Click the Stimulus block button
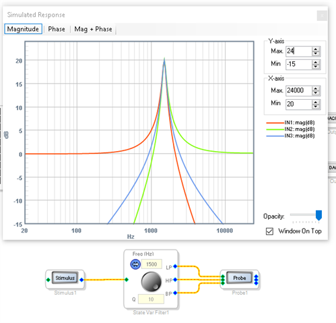Viewport: 336px width, 323px height. point(65,278)
